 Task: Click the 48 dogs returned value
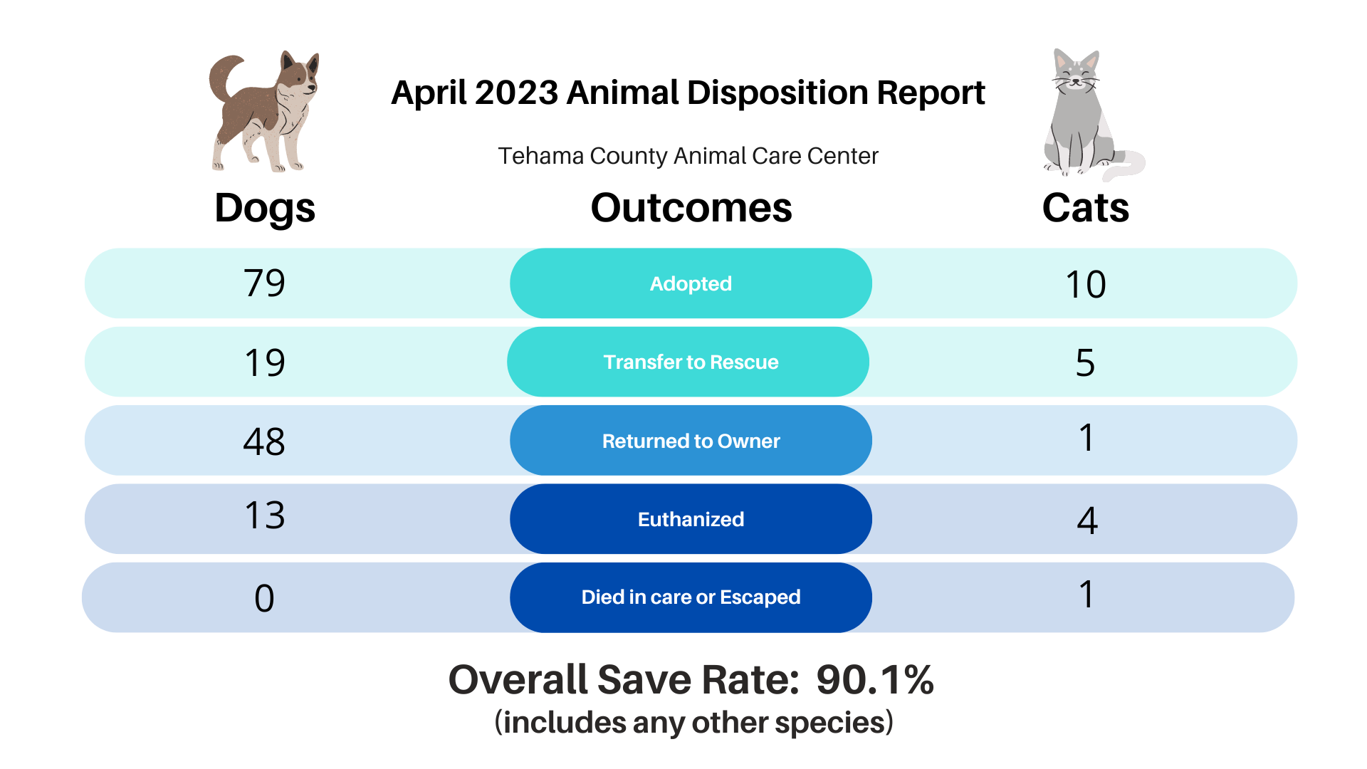point(264,441)
